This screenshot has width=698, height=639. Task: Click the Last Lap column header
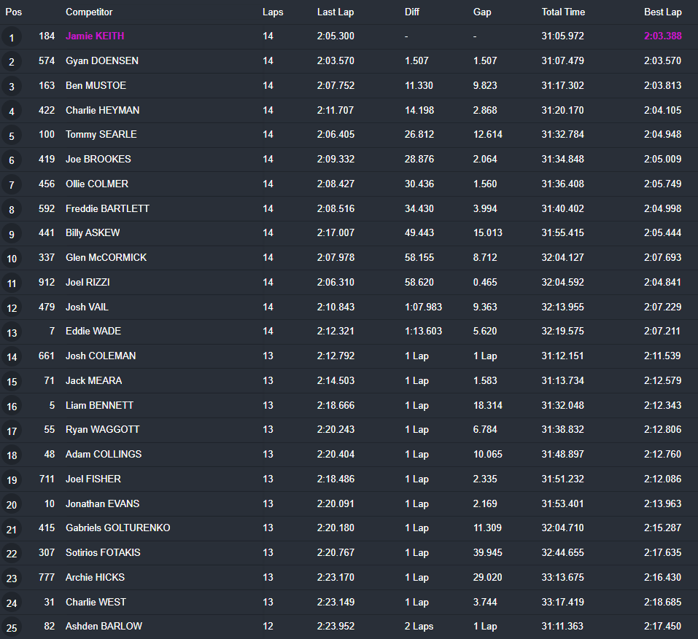336,12
